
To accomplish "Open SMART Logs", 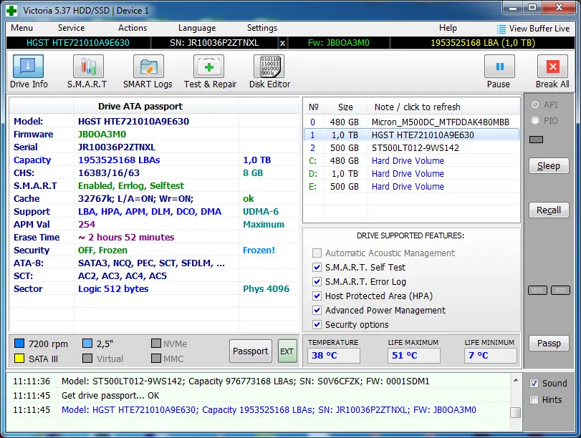I will pos(148,72).
